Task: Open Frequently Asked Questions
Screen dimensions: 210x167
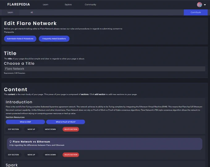Action: (54, 39)
